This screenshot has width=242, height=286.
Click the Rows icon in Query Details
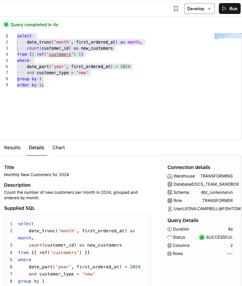[x=170, y=254]
